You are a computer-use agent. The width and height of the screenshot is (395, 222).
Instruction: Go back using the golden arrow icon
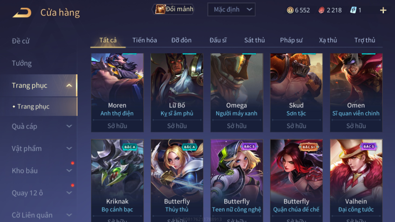tap(22, 12)
